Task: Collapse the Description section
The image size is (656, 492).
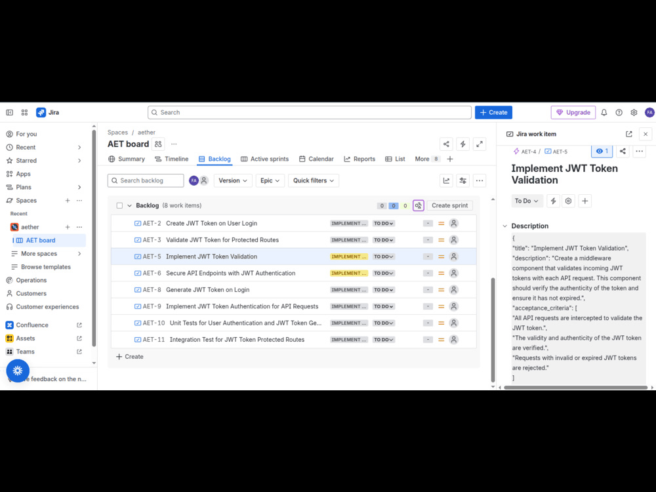Action: click(505, 226)
